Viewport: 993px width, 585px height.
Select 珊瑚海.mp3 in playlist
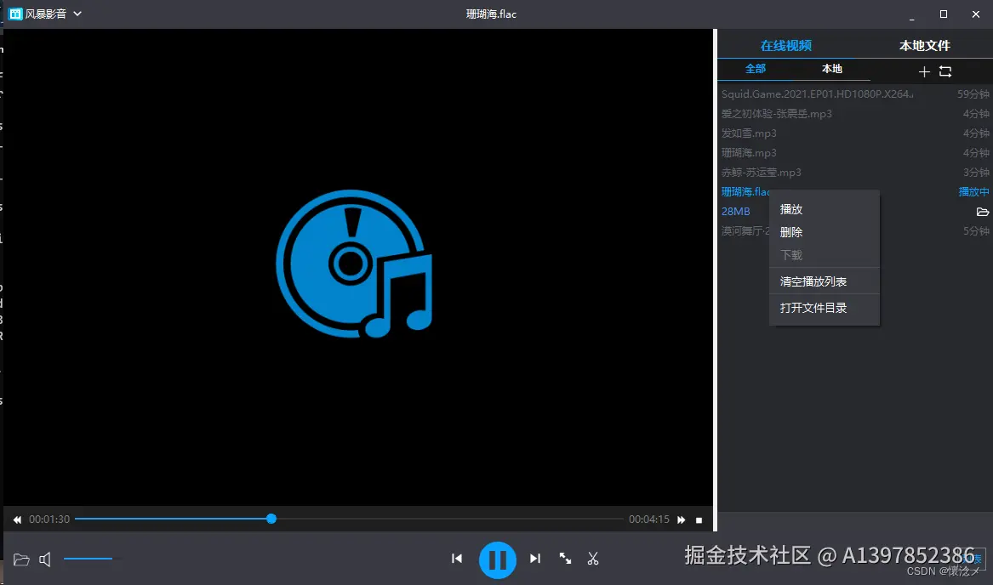tap(855, 152)
